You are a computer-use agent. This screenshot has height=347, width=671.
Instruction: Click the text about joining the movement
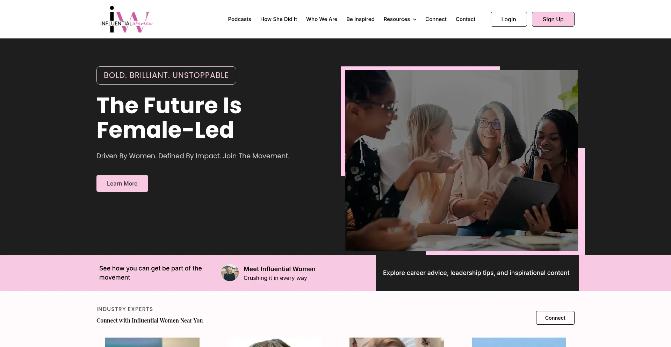click(x=151, y=273)
